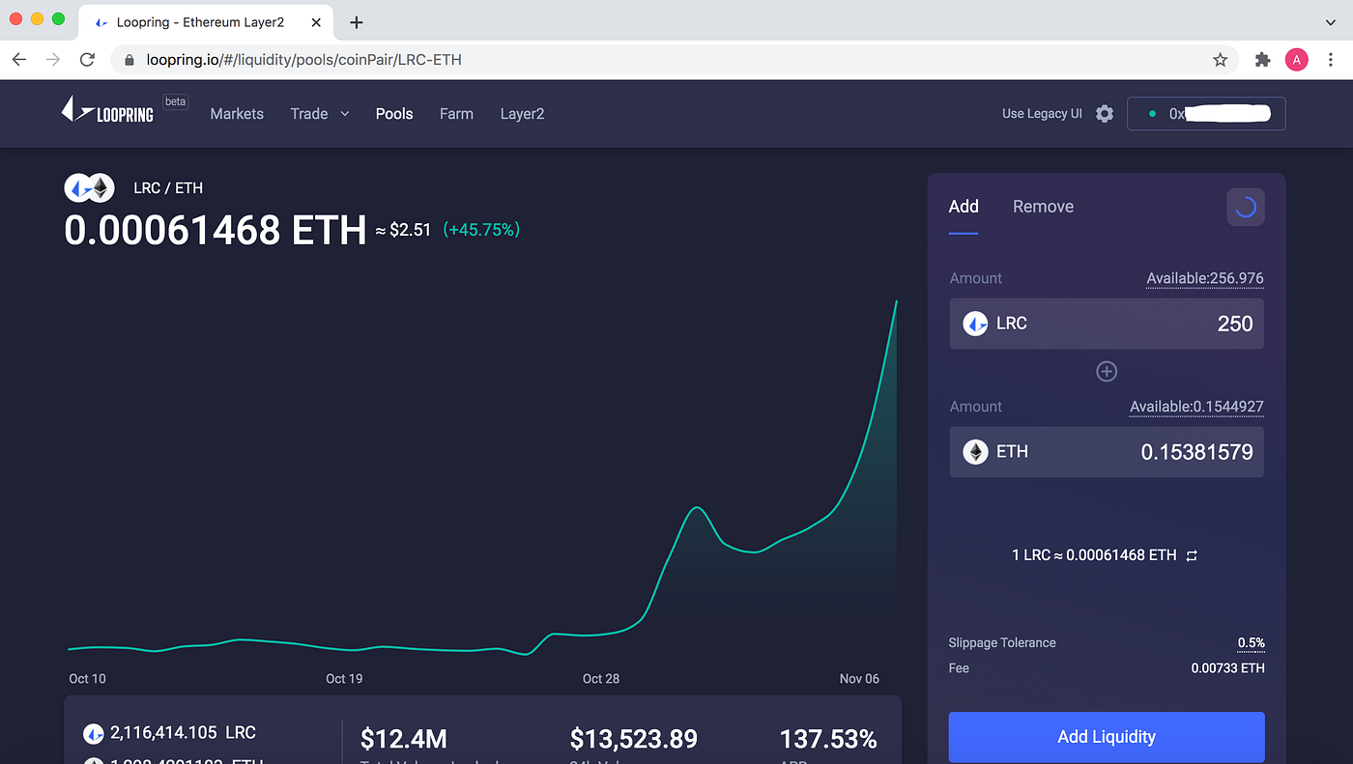Click the connected wallet address button
The width and height of the screenshot is (1353, 764).
pyautogui.click(x=1206, y=114)
